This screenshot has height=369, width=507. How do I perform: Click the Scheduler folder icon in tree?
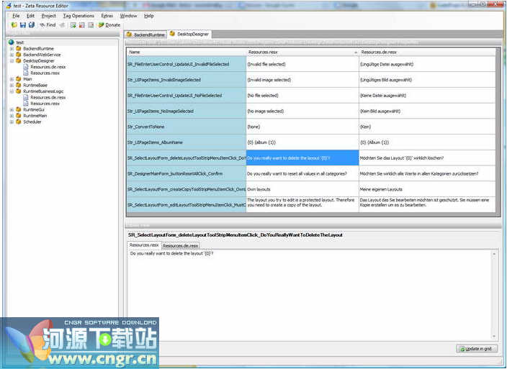coord(19,122)
